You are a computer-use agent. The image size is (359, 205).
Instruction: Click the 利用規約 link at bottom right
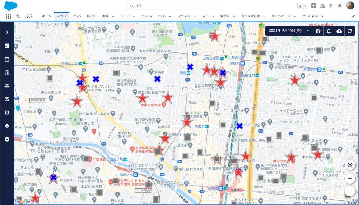352,202
